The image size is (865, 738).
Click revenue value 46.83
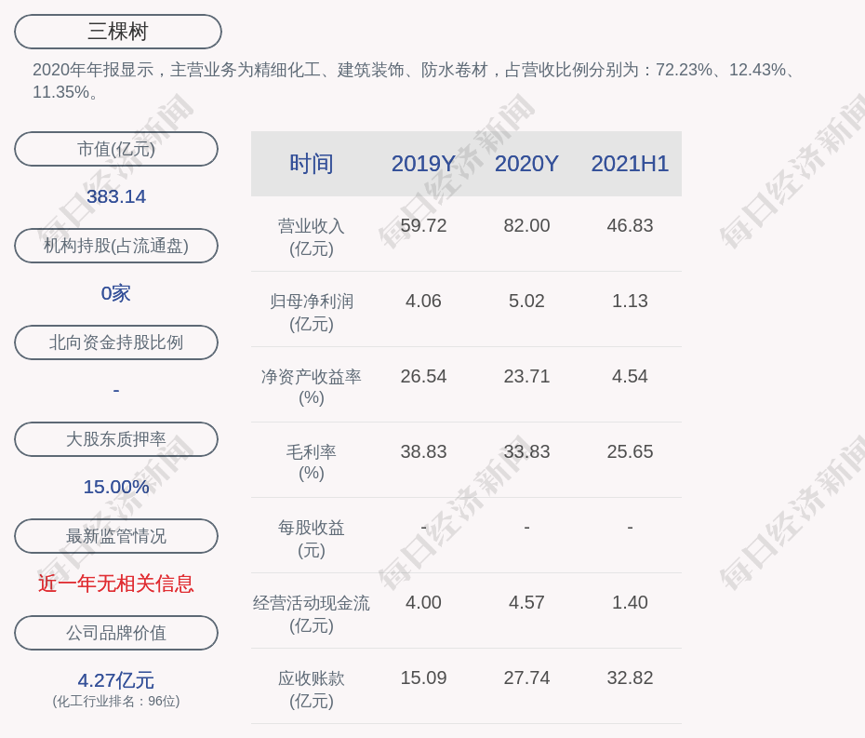point(630,226)
